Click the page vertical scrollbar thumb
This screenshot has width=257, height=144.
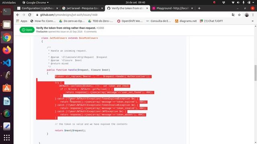pos(255,73)
